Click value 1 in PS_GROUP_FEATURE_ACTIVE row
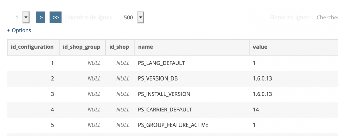This screenshot has width=338, height=136. [254, 125]
